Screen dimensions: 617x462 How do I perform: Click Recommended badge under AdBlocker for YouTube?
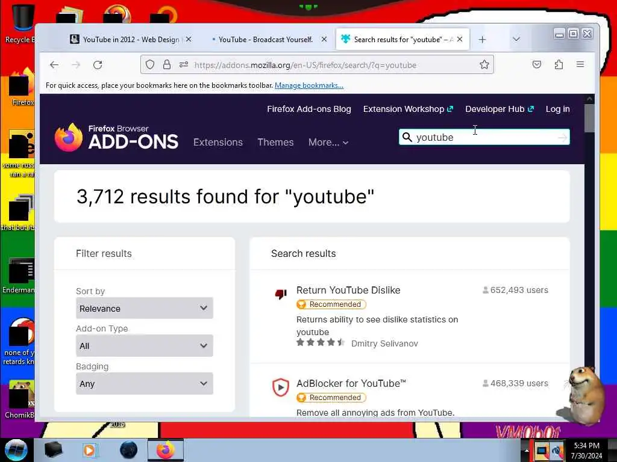331,398
